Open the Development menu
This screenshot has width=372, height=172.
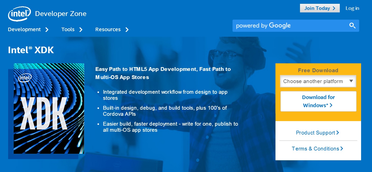pyautogui.click(x=24, y=29)
